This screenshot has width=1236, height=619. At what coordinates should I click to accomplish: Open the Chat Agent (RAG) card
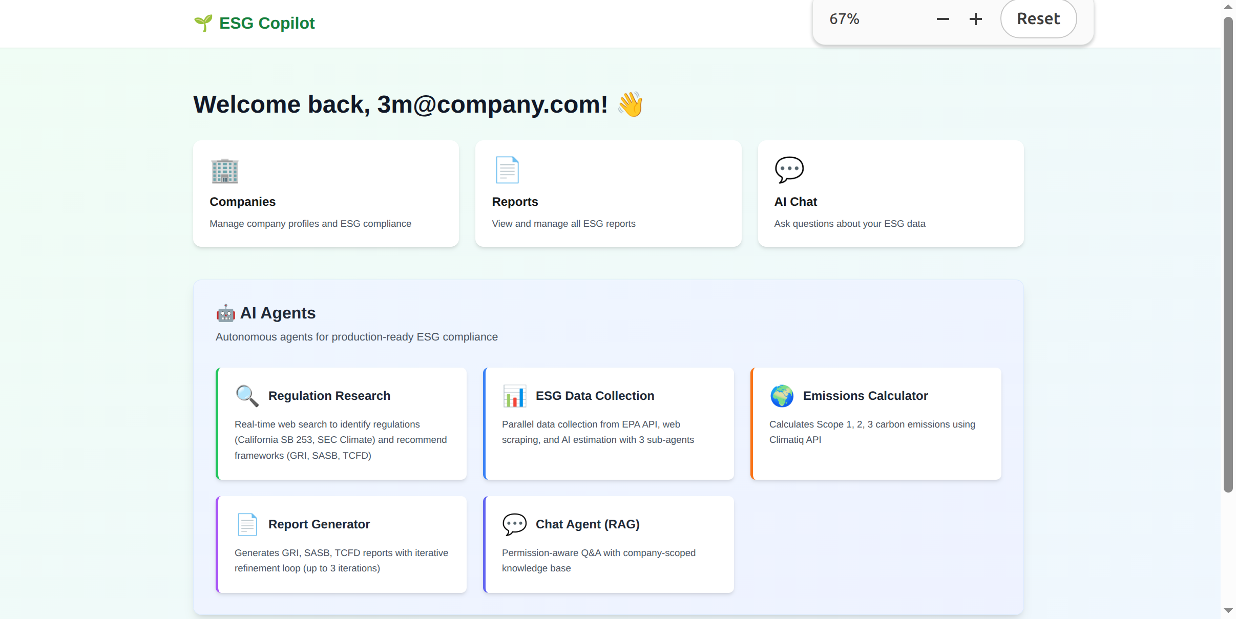click(x=609, y=545)
